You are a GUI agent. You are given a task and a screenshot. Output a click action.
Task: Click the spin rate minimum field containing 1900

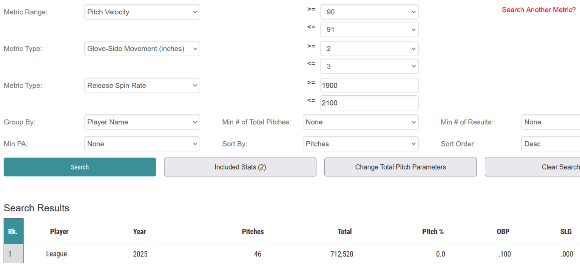click(369, 86)
